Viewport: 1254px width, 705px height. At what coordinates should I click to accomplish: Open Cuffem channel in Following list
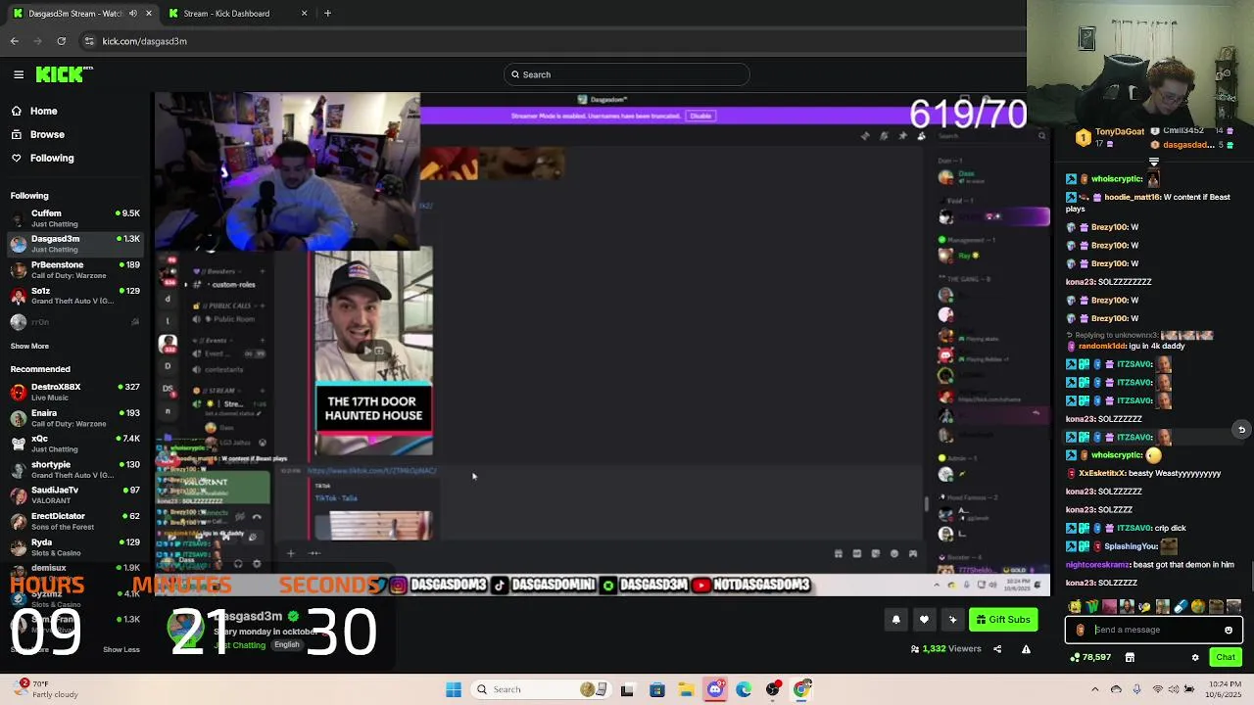[x=76, y=218]
